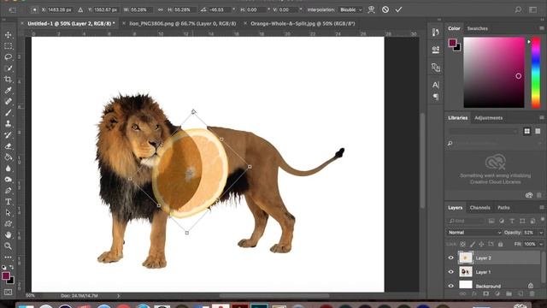The height and width of the screenshot is (308, 547).
Task: Select the Rectangular Marquee tool
Action: (x=8, y=45)
